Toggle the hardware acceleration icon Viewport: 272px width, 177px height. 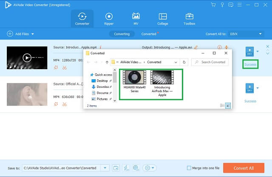click(136, 168)
